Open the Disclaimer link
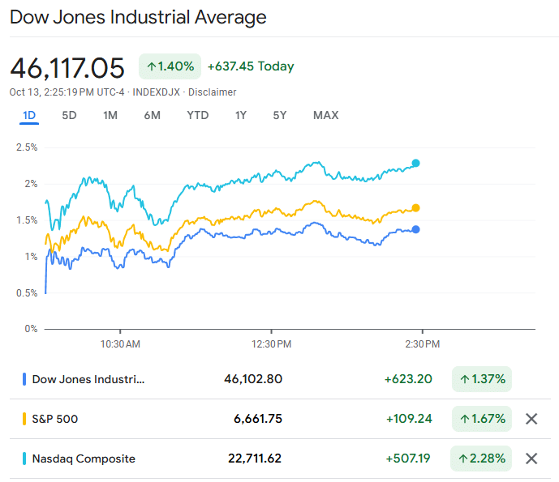The width and height of the screenshot is (559, 482). [213, 92]
